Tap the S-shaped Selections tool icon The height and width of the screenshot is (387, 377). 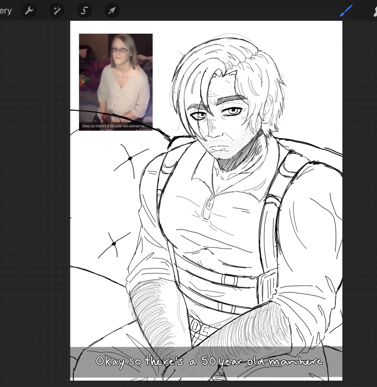click(x=84, y=10)
